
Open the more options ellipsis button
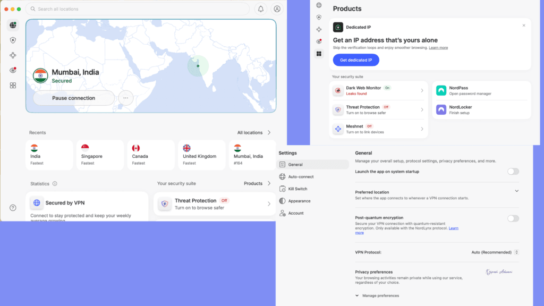click(125, 98)
